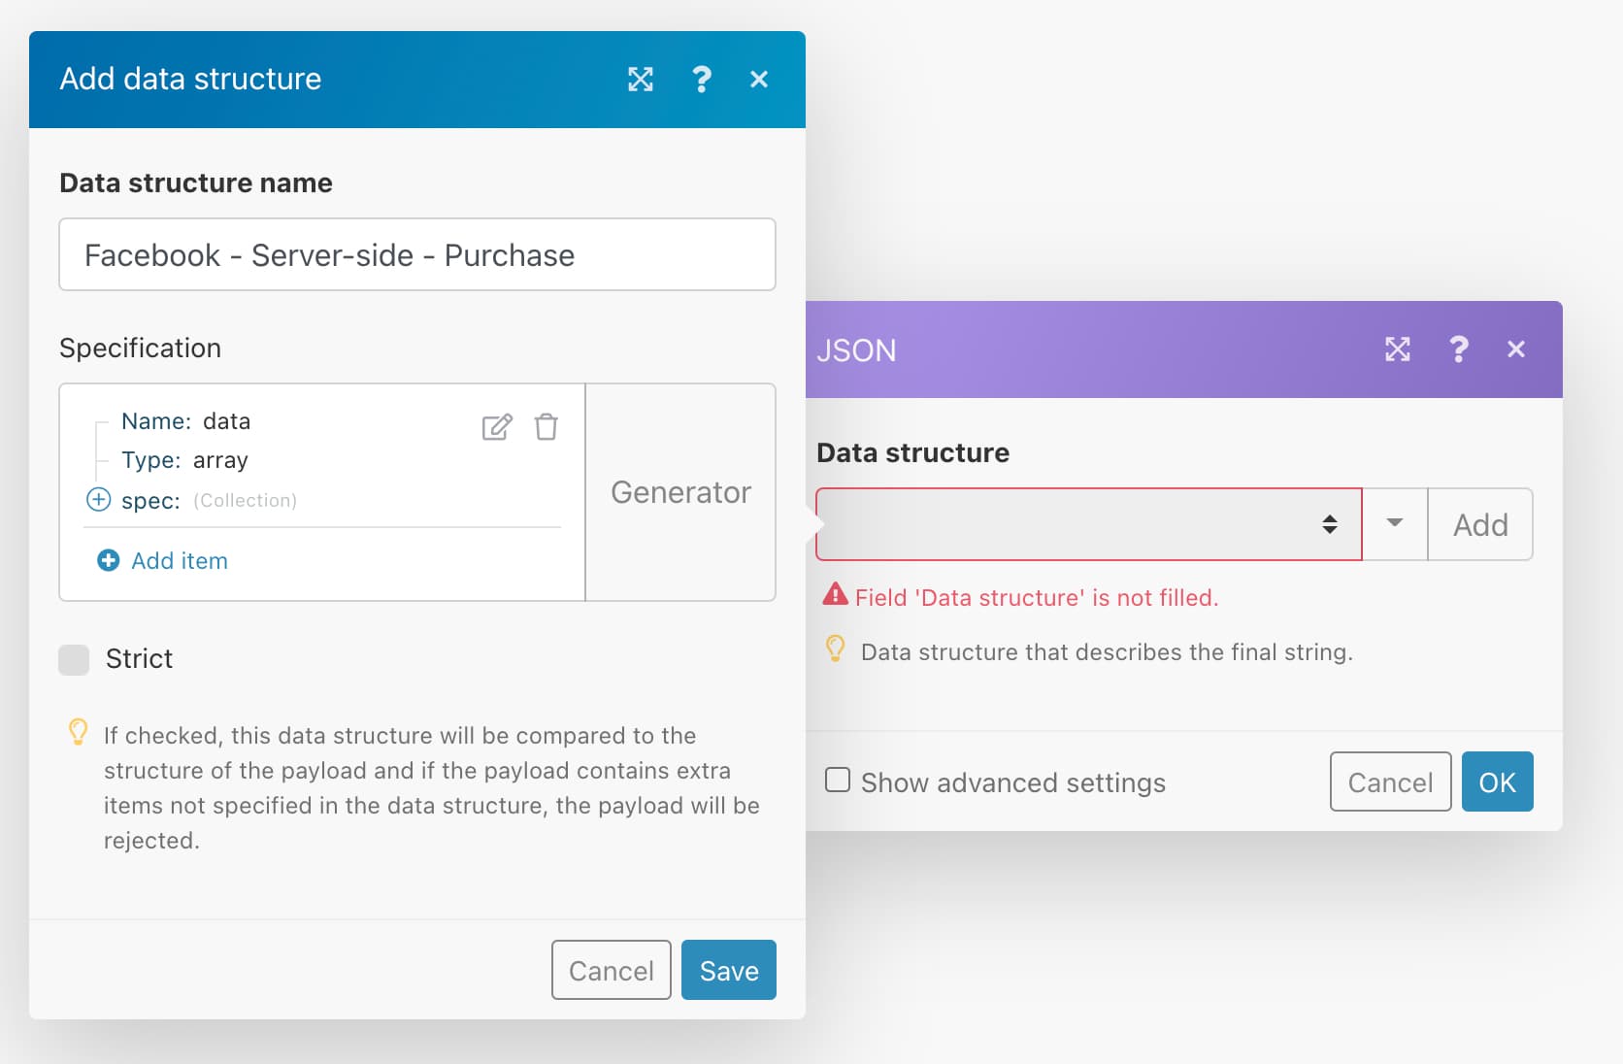Click the hint bulb under Strict option

[79, 732]
